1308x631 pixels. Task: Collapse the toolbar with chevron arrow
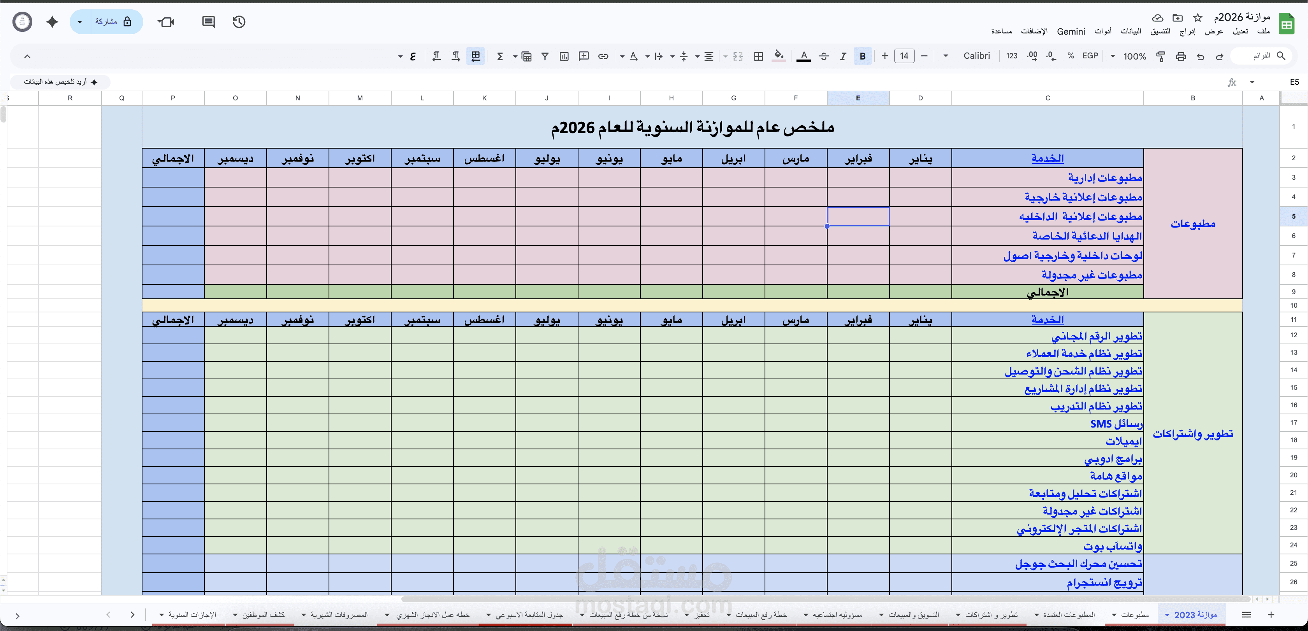(x=27, y=56)
